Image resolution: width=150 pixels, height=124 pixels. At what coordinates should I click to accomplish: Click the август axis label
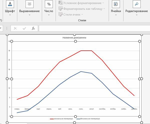tap(92, 109)
